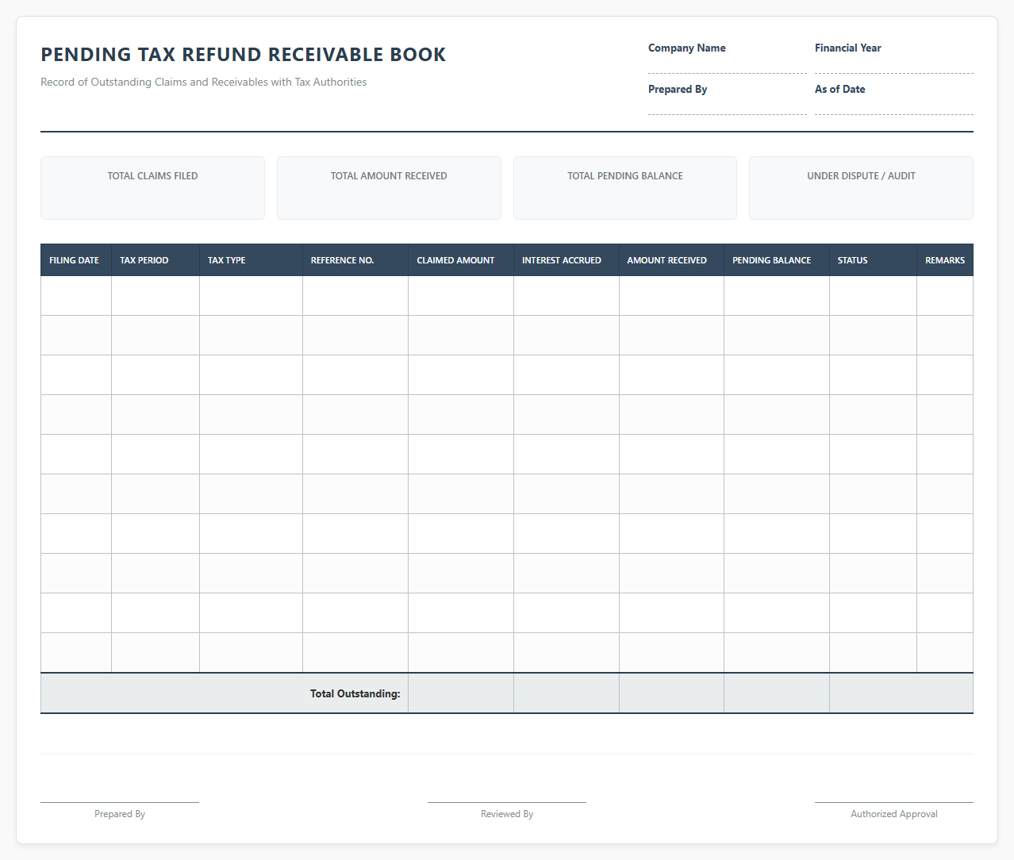
Task: Click the Total Outstanding Pending Balance cell
Action: (x=777, y=693)
